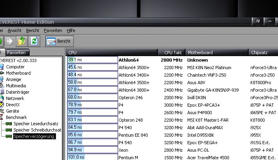Click the bold 'Unknown' motherboard cell
Screen dimensions: 278x160
click(197, 60)
